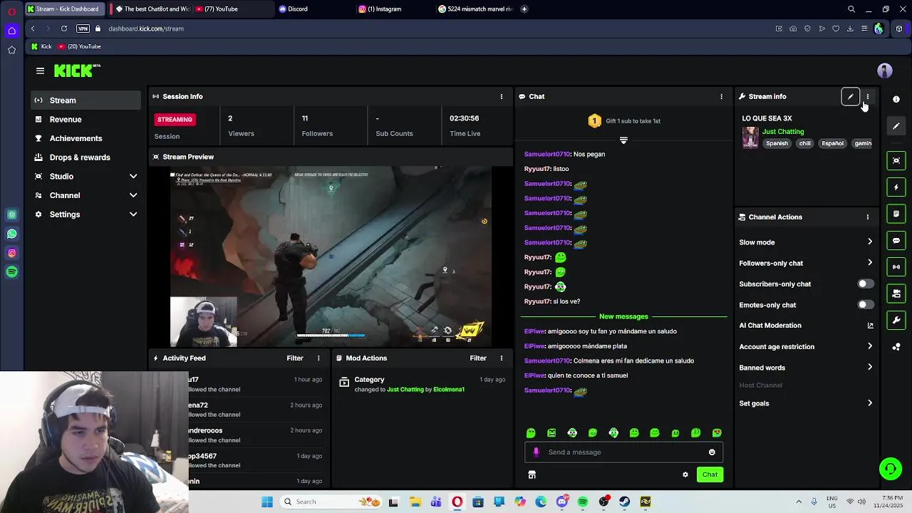Screen dimensions: 912x513
Task: Click the info icon in right rail
Action: tap(896, 99)
